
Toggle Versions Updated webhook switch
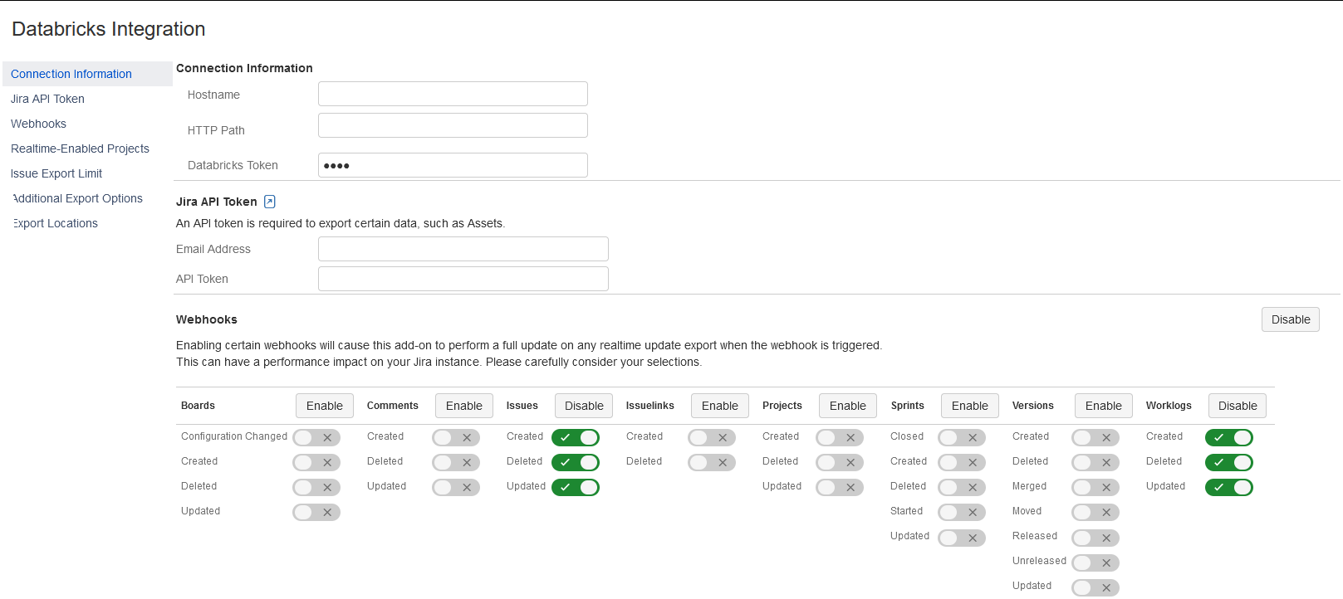click(1095, 587)
